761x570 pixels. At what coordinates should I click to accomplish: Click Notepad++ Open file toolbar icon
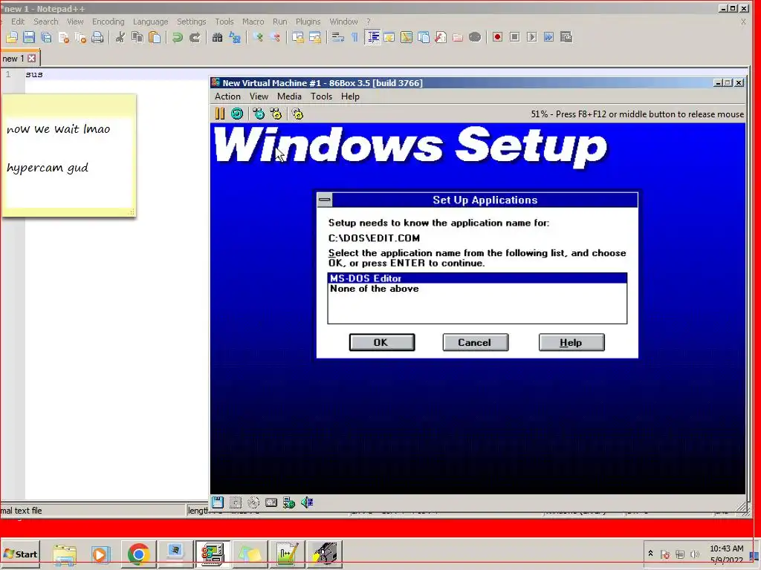click(x=12, y=37)
